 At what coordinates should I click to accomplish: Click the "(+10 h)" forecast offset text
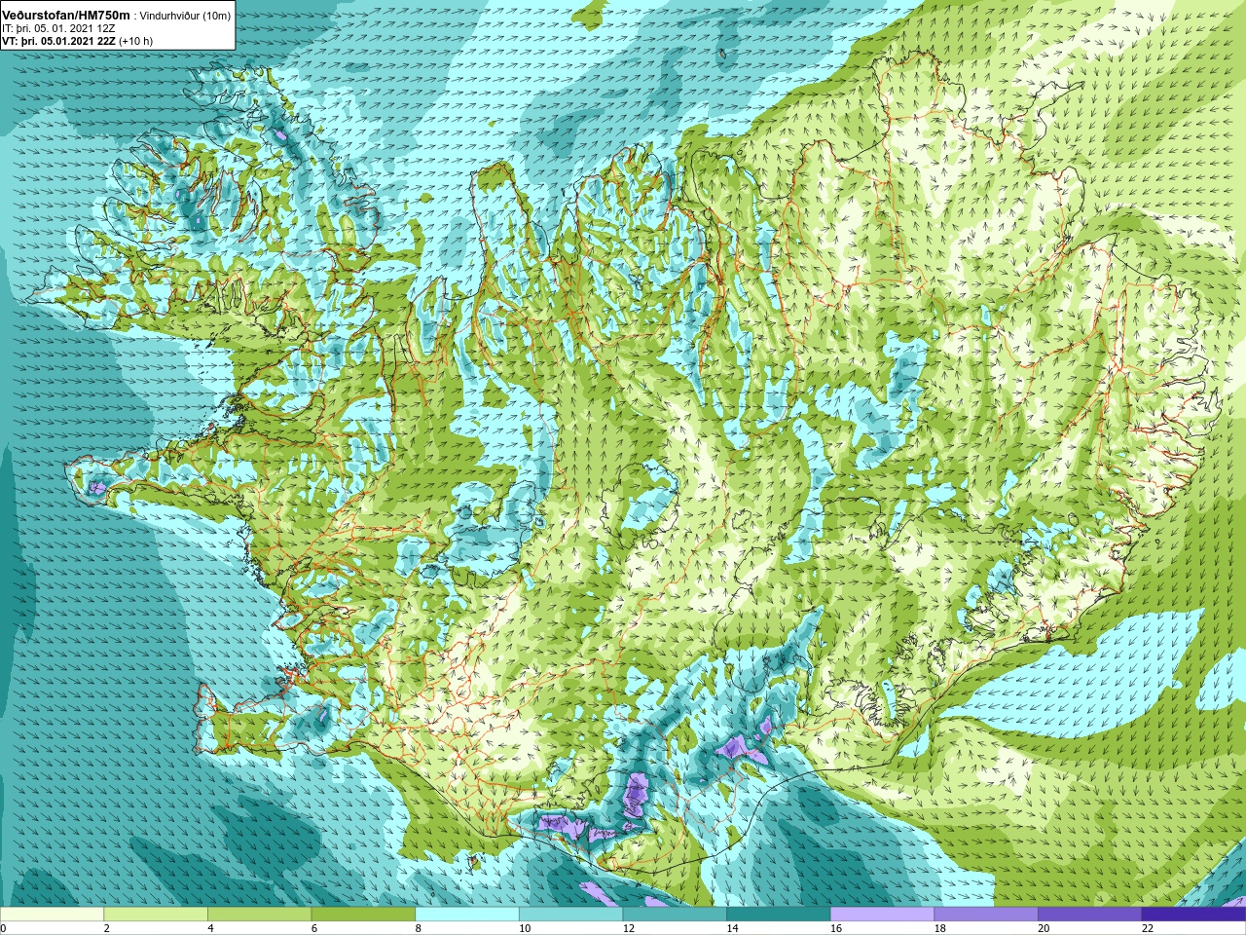pos(135,41)
